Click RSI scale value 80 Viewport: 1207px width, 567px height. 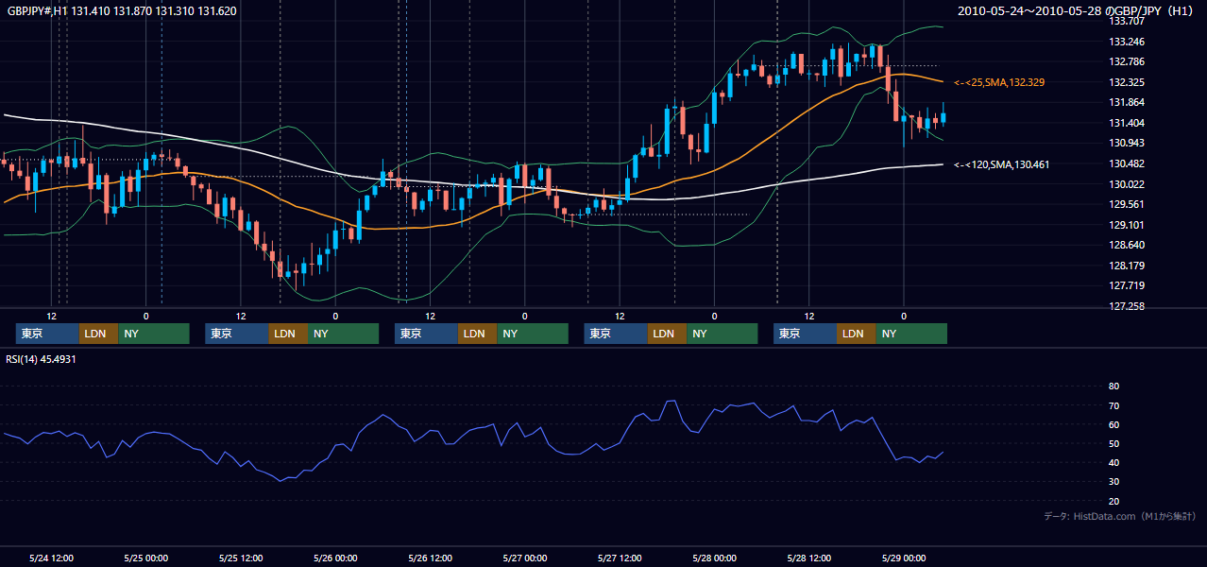click(x=1113, y=387)
